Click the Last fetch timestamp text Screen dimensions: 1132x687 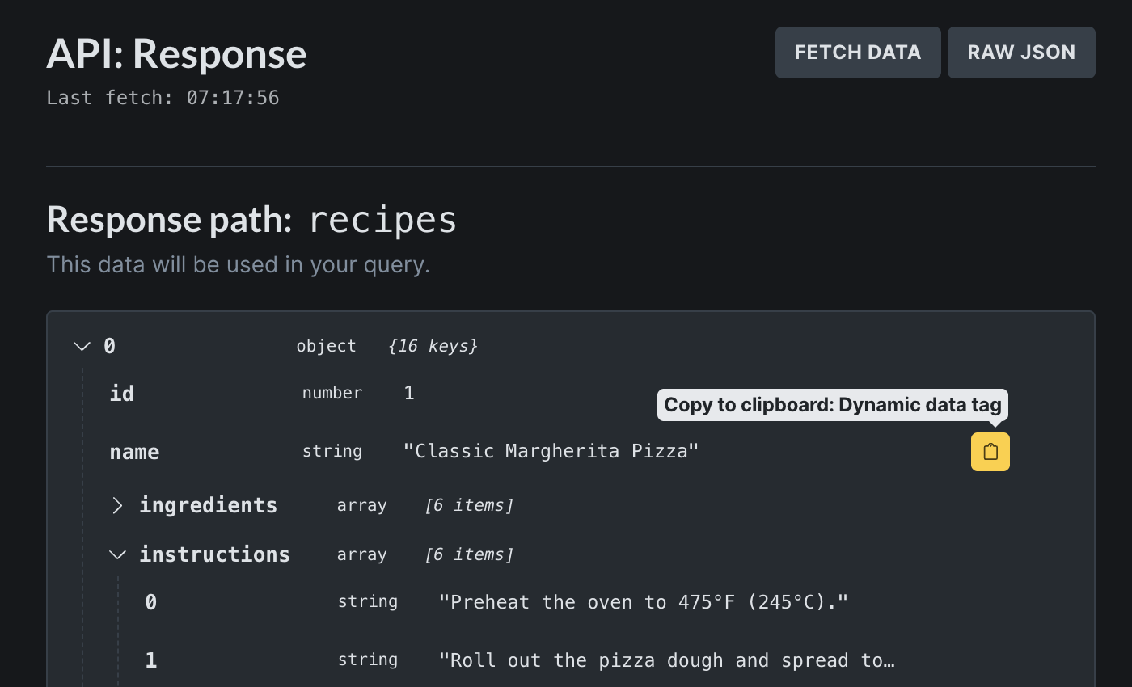163,98
